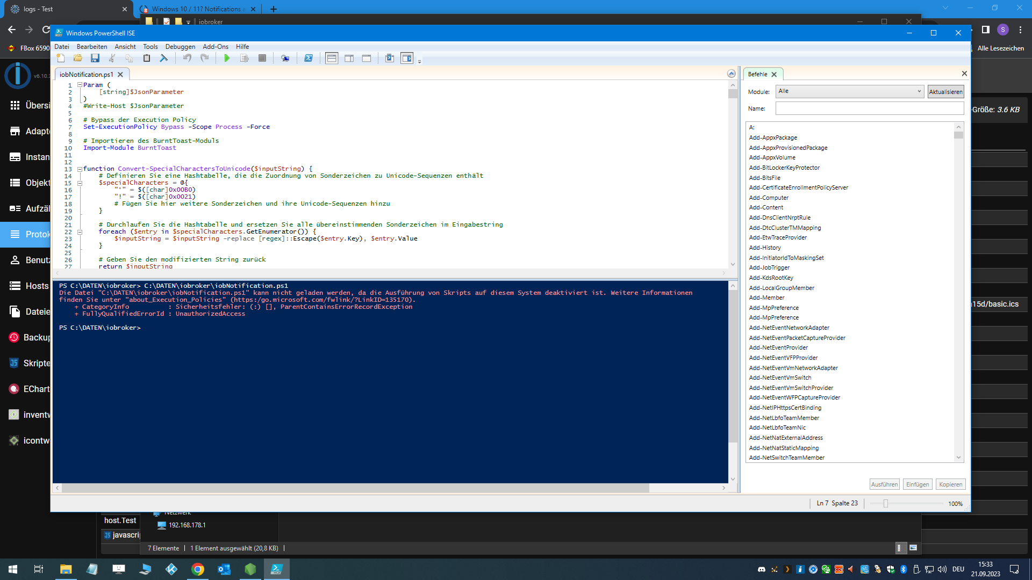Open Outlook from the taskbar

tap(224, 569)
